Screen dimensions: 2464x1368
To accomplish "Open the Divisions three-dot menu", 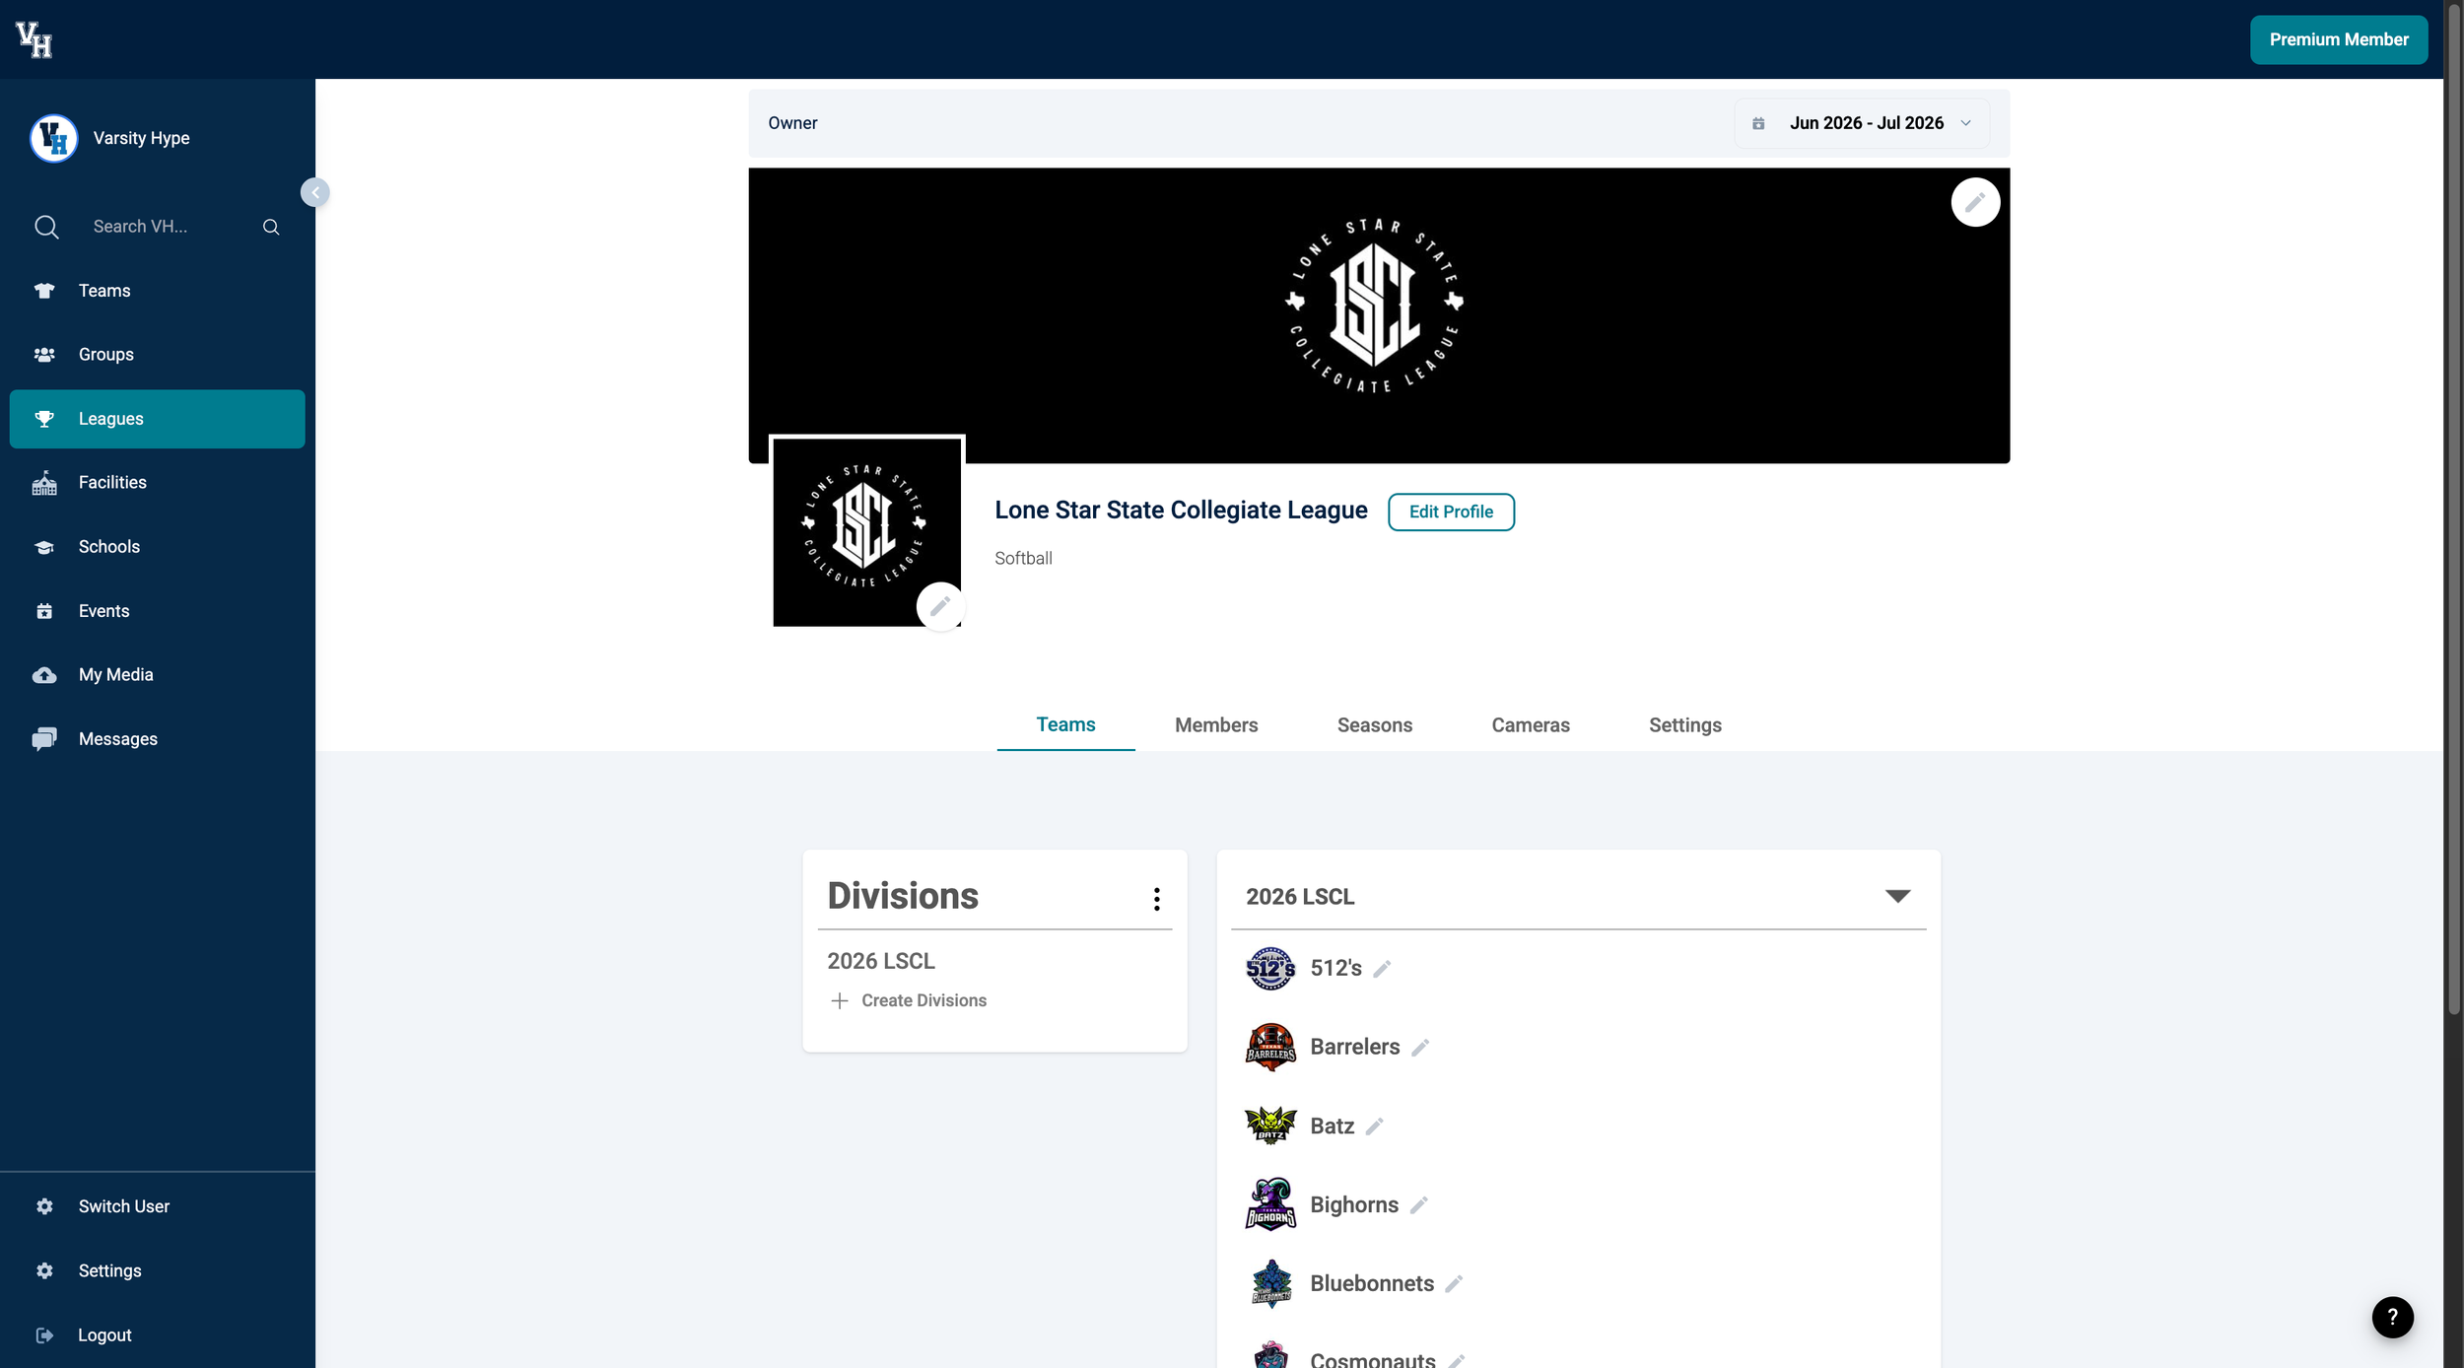I will pos(1156,898).
